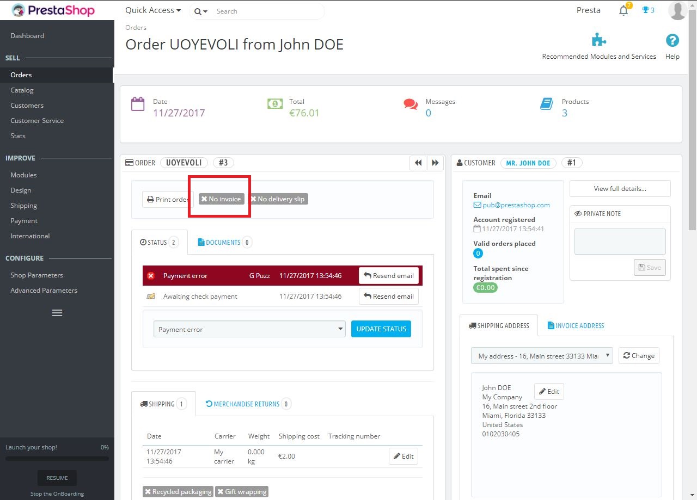The image size is (697, 500).
Task: Switch to Invoice Address tab
Action: (576, 326)
